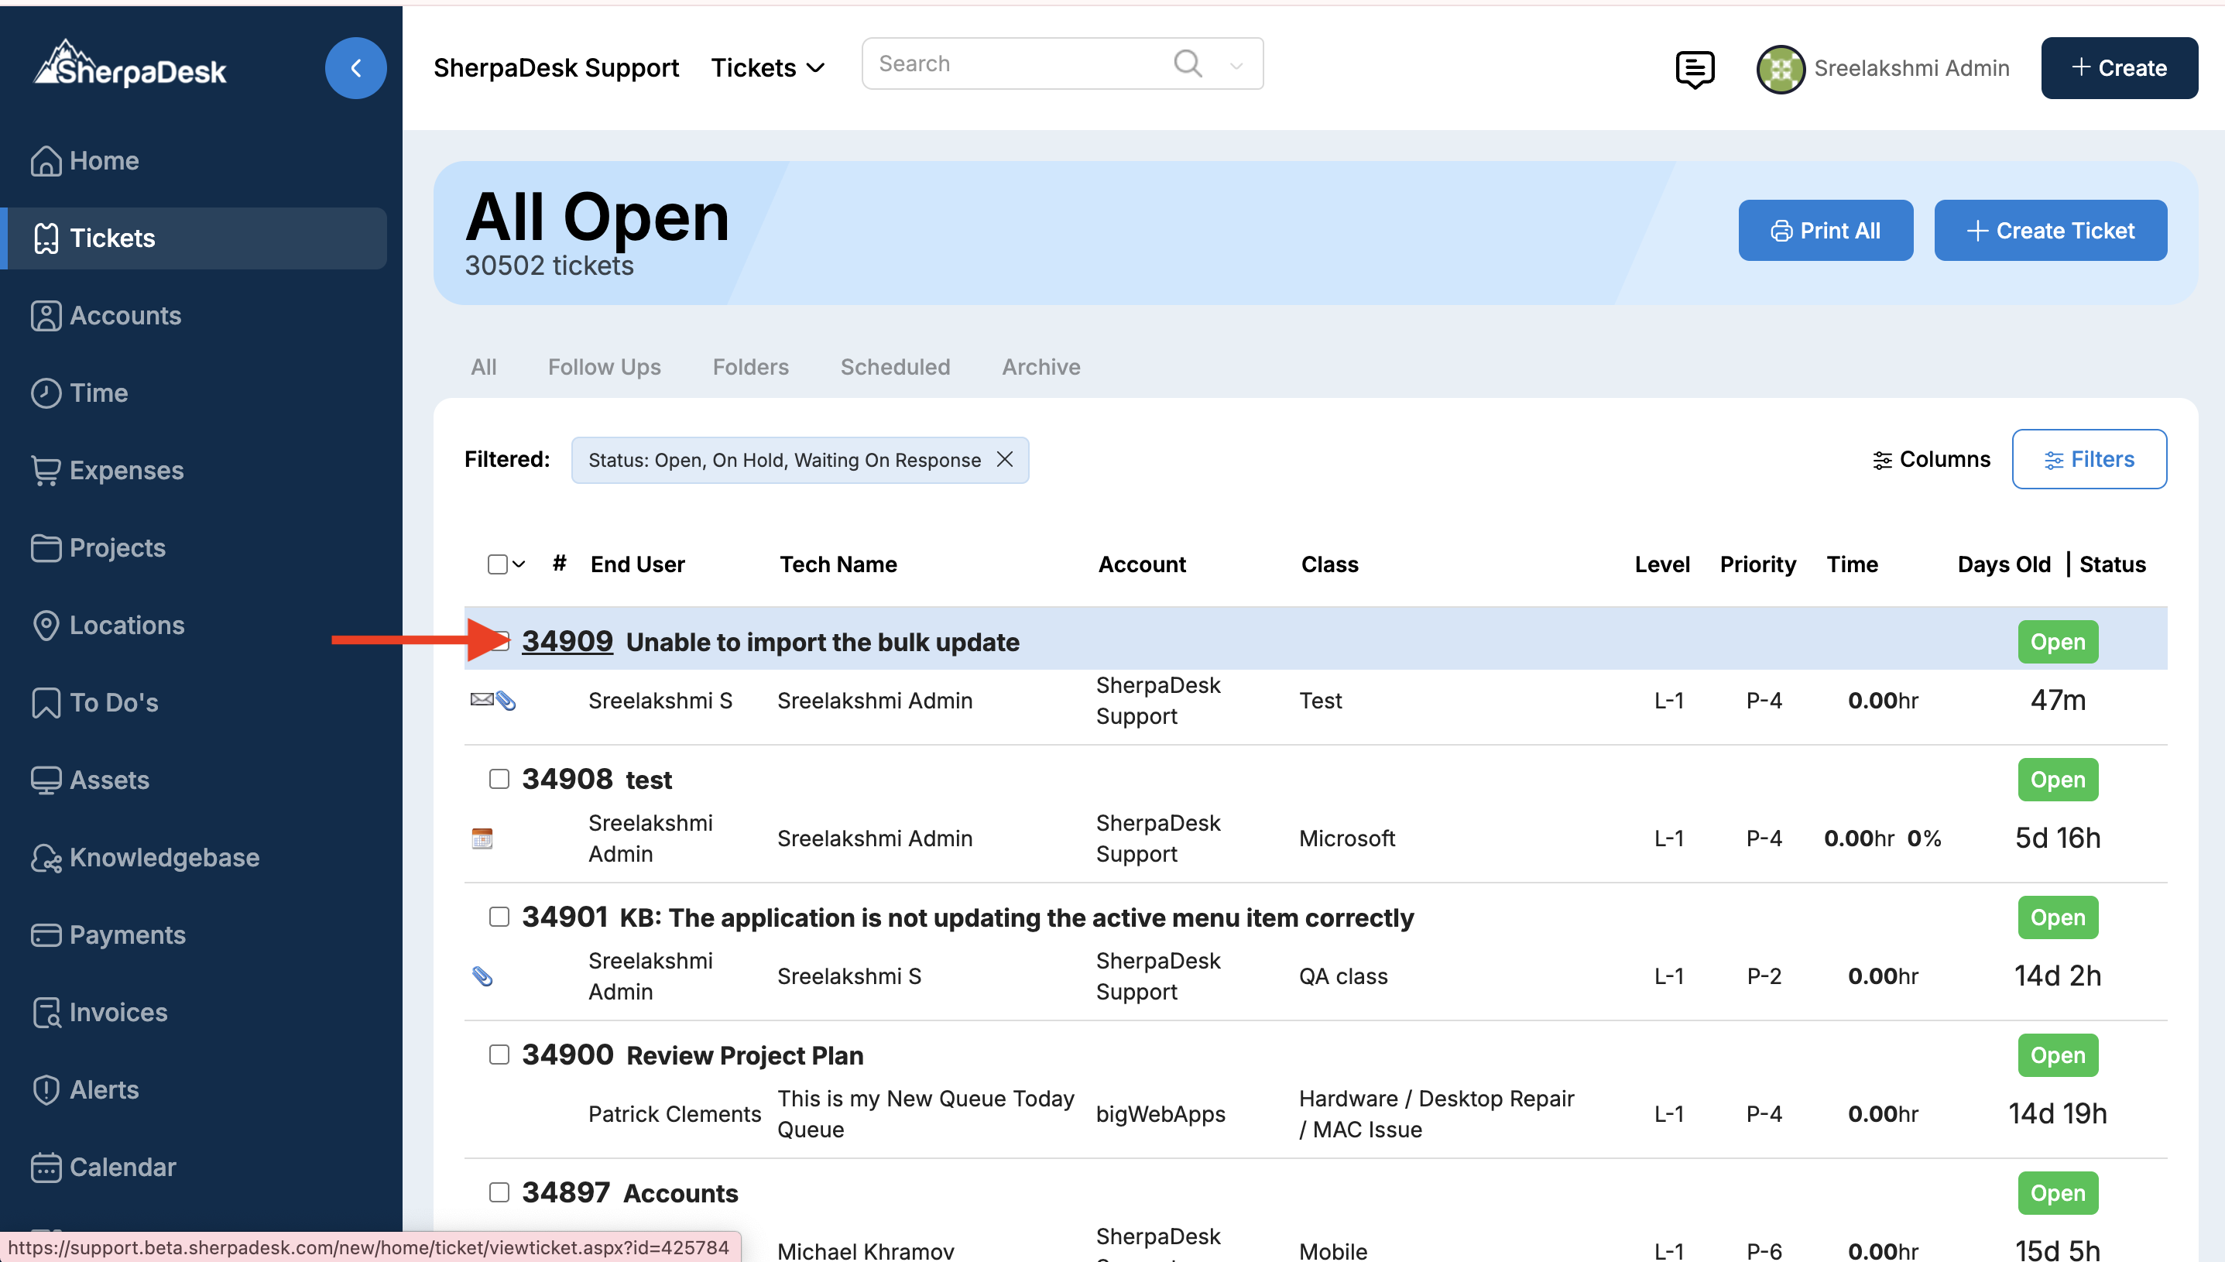This screenshot has height=1262, width=2225.
Task: Open the Knowledgebase sidebar icon
Action: [45, 857]
